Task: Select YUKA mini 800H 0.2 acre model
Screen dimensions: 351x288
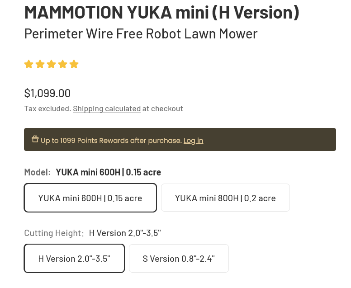Action: 225,198
